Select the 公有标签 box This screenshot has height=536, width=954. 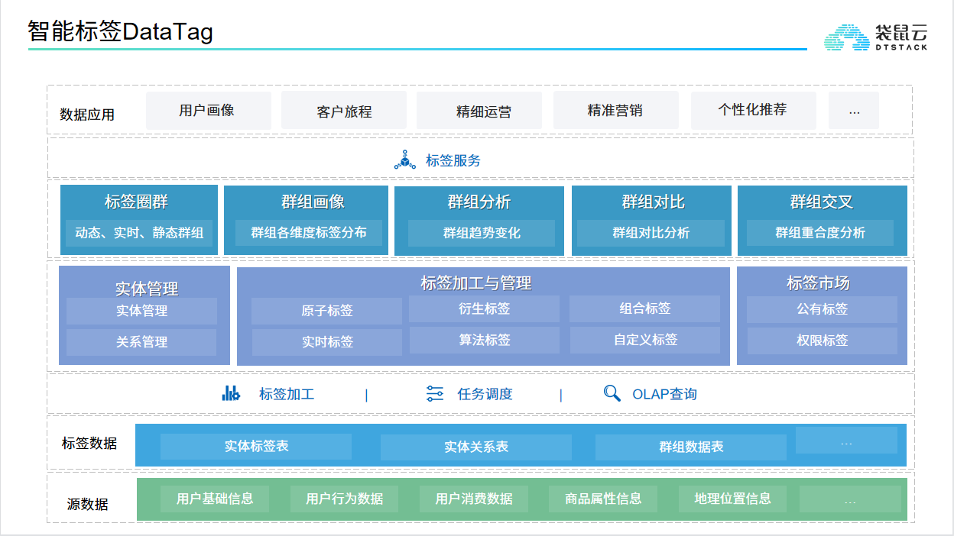click(x=822, y=309)
